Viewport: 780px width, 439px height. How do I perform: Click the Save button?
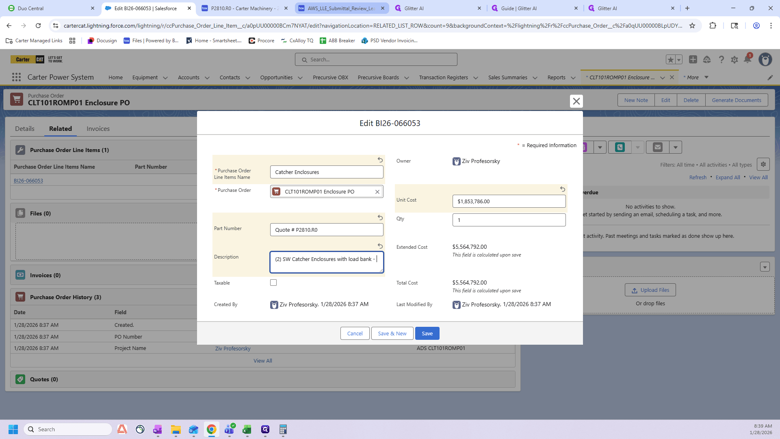(427, 333)
